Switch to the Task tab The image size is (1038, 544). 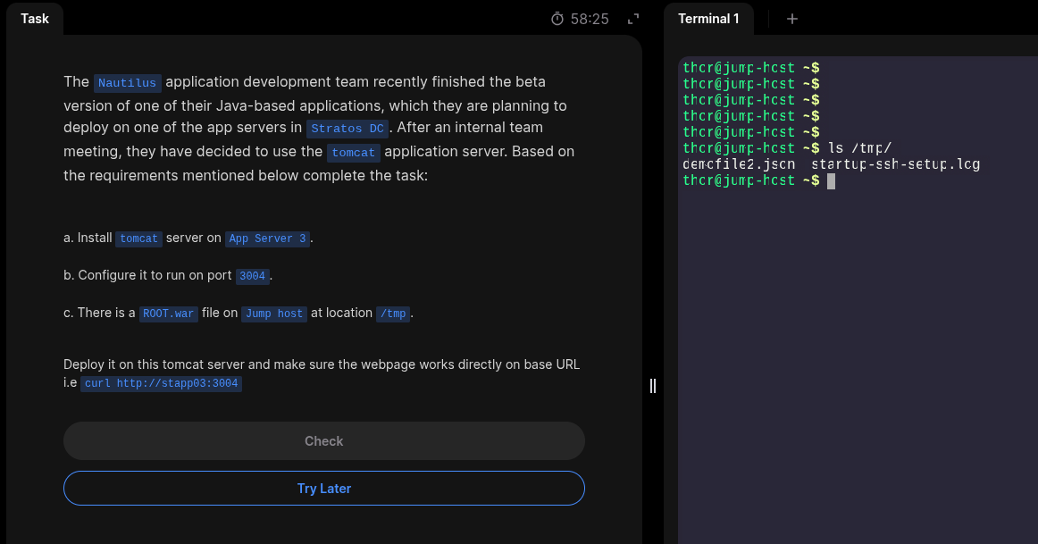point(35,18)
